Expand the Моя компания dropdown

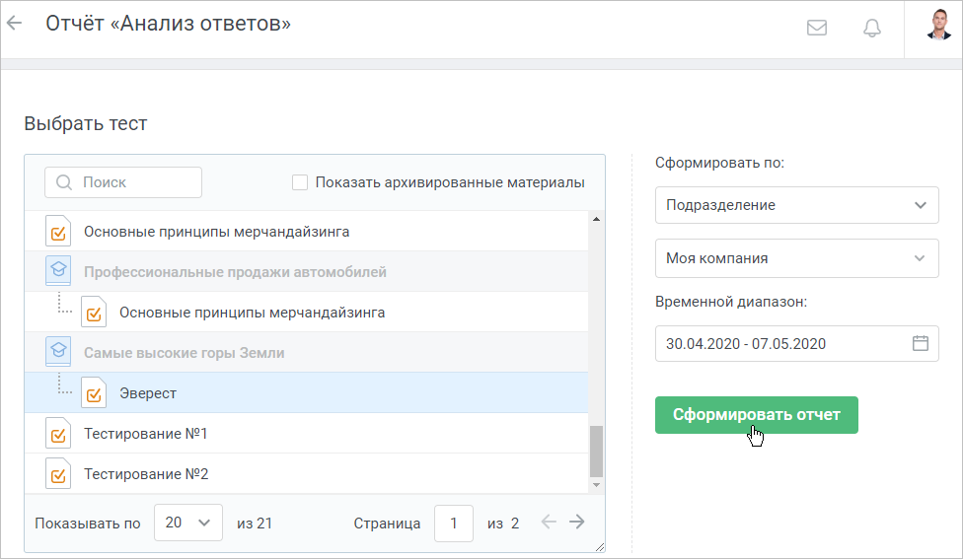[x=796, y=258]
